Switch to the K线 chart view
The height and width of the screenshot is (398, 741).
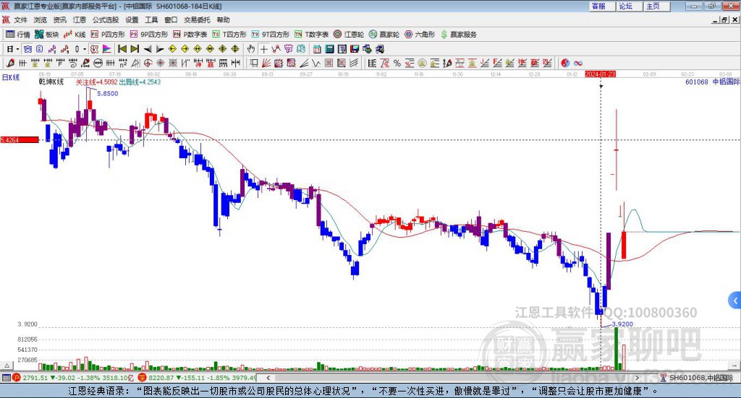pos(75,35)
